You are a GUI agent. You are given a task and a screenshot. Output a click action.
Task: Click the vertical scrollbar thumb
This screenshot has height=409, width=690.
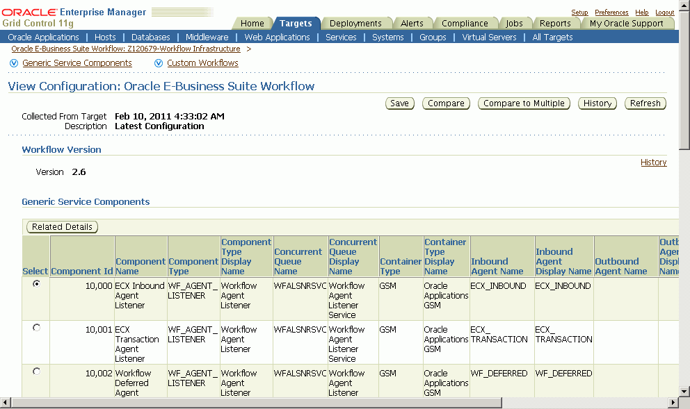[684, 81]
